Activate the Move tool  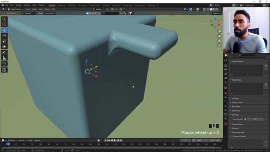pyautogui.click(x=4, y=30)
